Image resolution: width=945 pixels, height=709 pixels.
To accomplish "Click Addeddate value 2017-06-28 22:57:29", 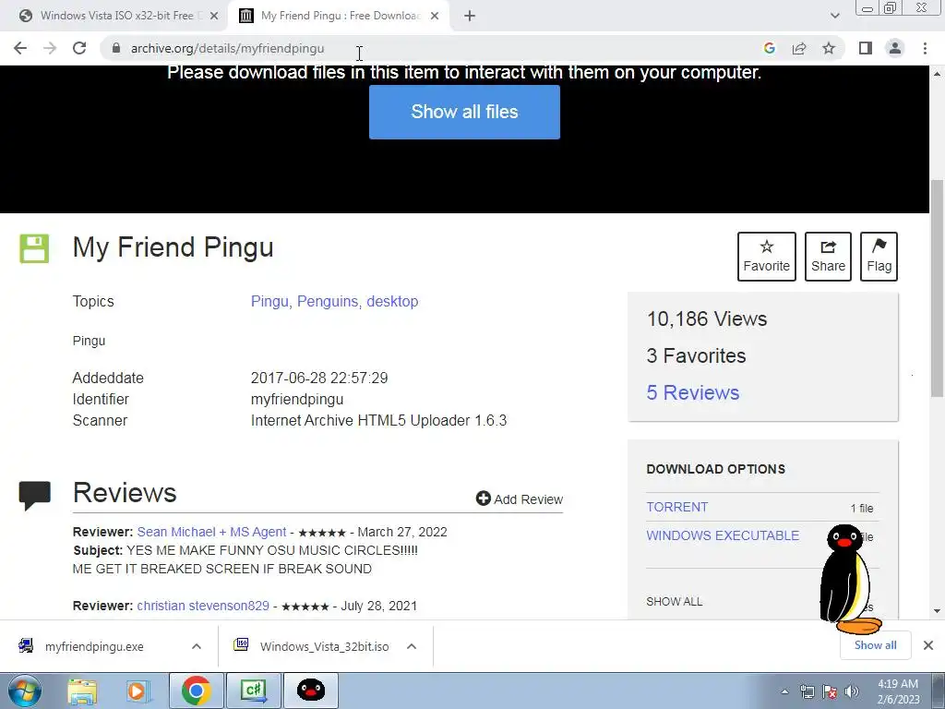I will (319, 378).
